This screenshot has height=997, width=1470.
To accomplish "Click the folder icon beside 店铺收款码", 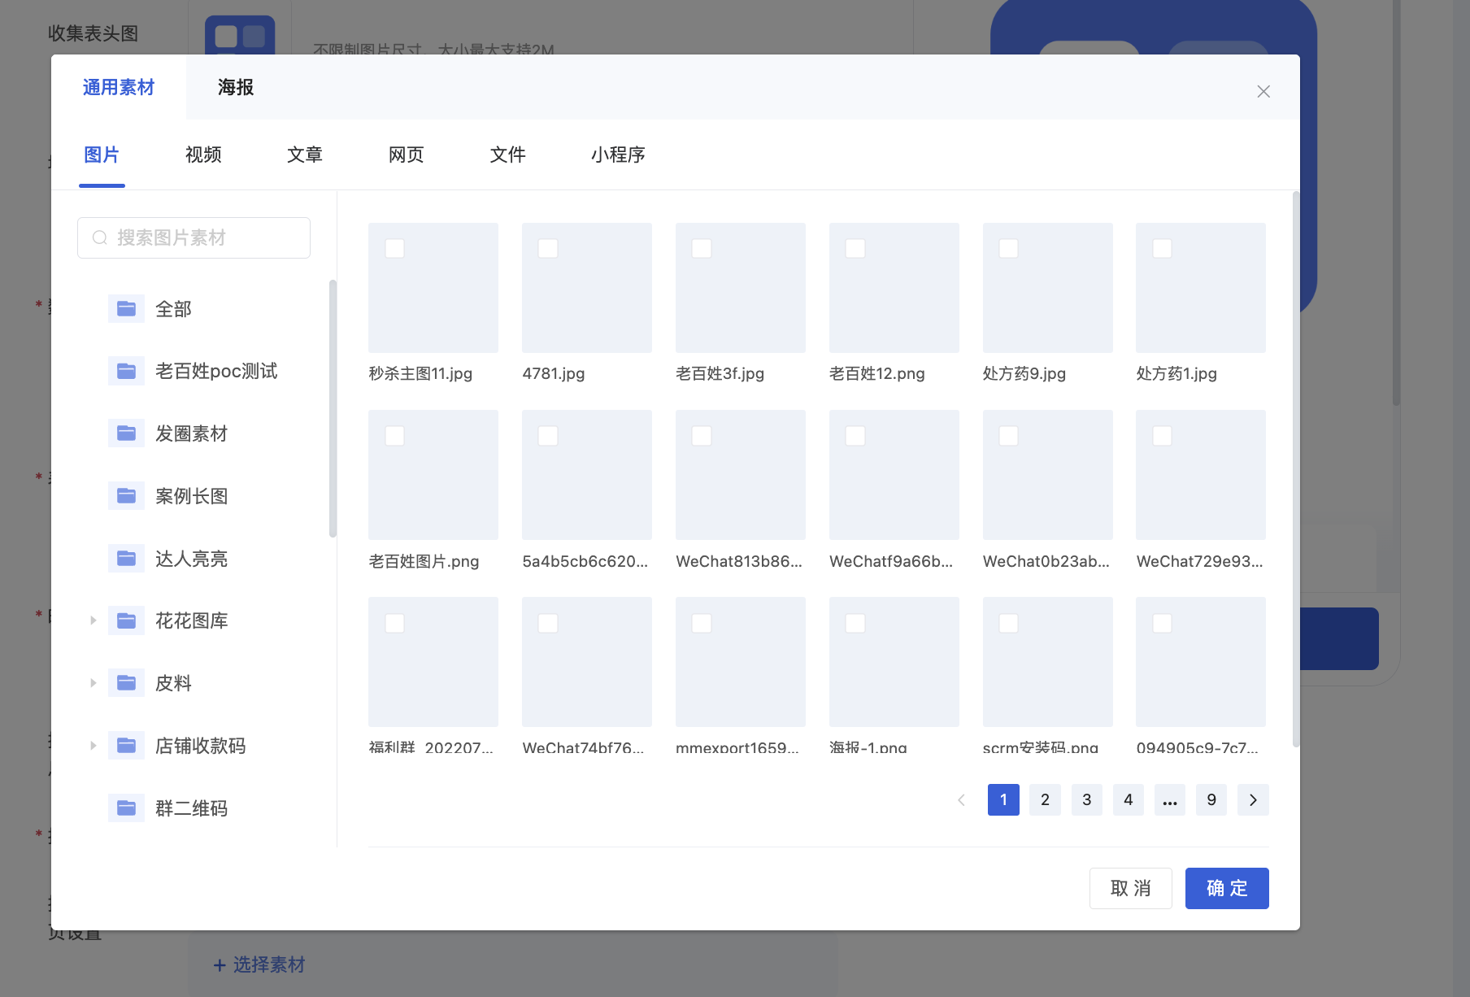I will click(126, 746).
